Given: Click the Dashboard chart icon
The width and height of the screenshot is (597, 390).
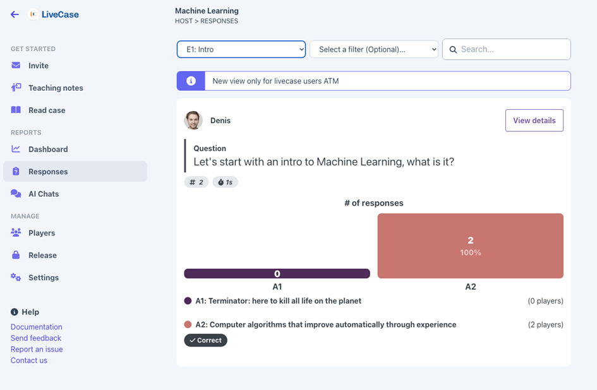Looking at the screenshot, I should pyautogui.click(x=16, y=150).
